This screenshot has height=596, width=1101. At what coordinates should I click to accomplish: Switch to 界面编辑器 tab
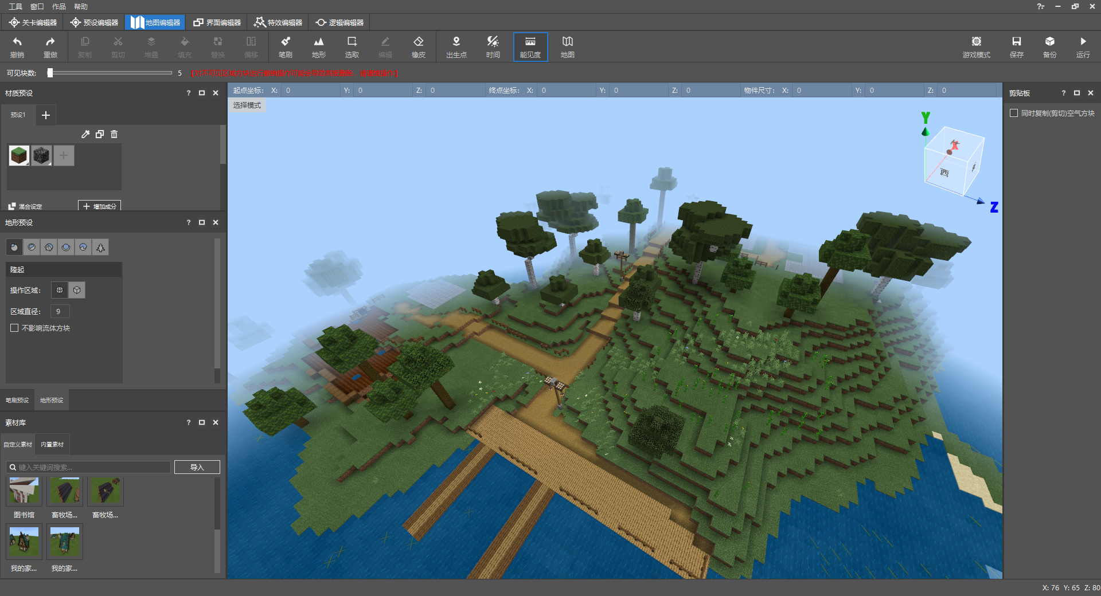[217, 22]
